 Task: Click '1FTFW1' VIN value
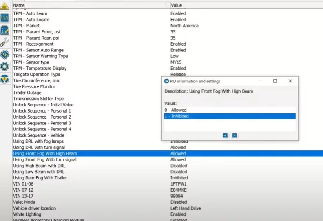click(x=178, y=184)
